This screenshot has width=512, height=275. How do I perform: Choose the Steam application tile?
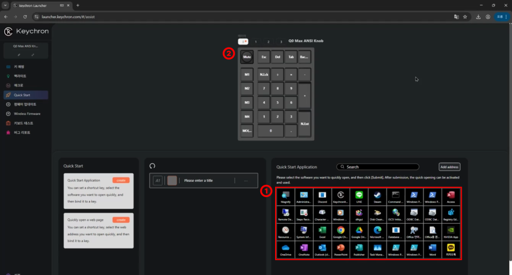pyautogui.click(x=377, y=197)
